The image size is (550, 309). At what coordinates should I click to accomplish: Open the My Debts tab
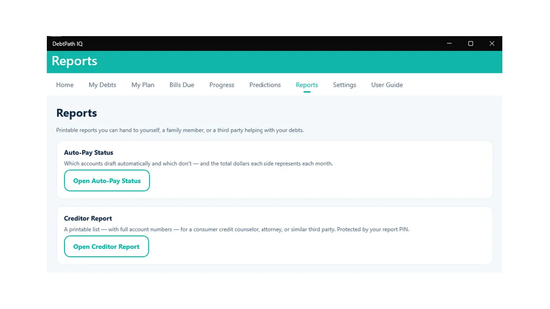(x=102, y=85)
